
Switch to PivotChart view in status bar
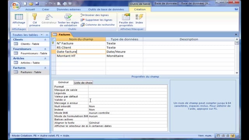tap(228, 136)
